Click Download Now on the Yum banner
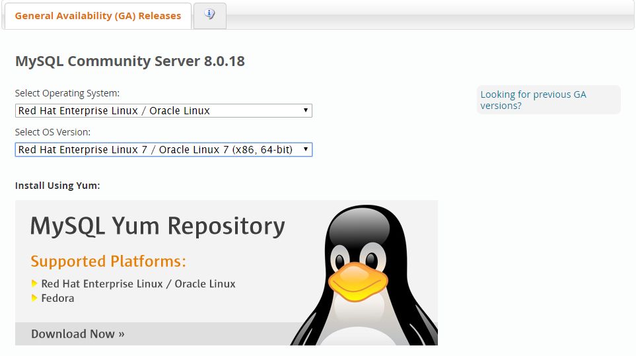This screenshot has height=356, width=636. tap(77, 334)
